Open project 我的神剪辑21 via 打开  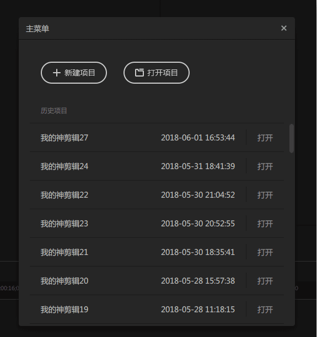click(x=265, y=252)
